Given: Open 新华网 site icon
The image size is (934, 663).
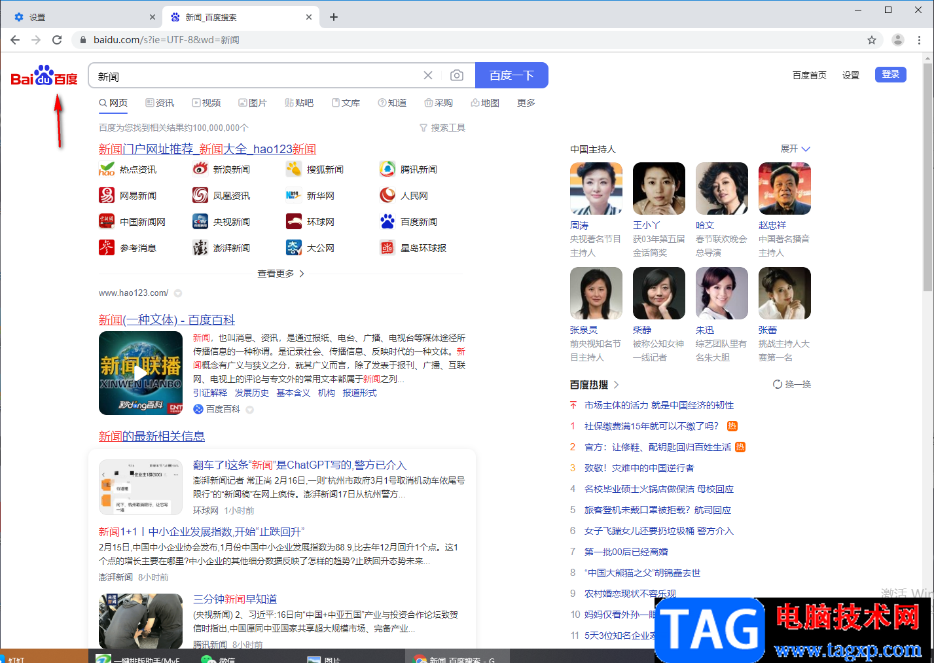Looking at the screenshot, I should (x=294, y=195).
